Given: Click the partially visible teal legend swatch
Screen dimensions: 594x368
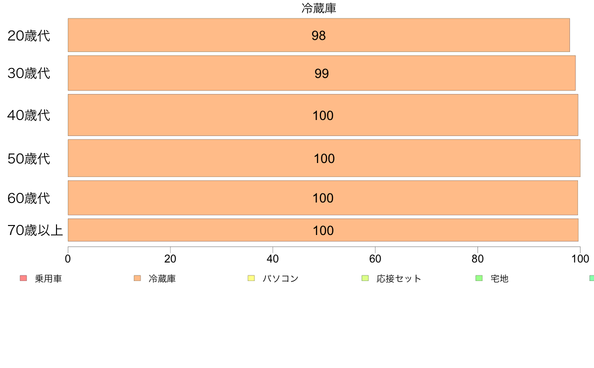Looking at the screenshot, I should point(591,278).
